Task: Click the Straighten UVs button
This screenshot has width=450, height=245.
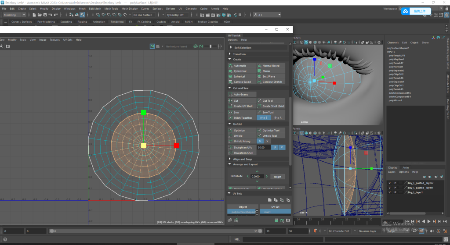Action: pyautogui.click(x=242, y=147)
